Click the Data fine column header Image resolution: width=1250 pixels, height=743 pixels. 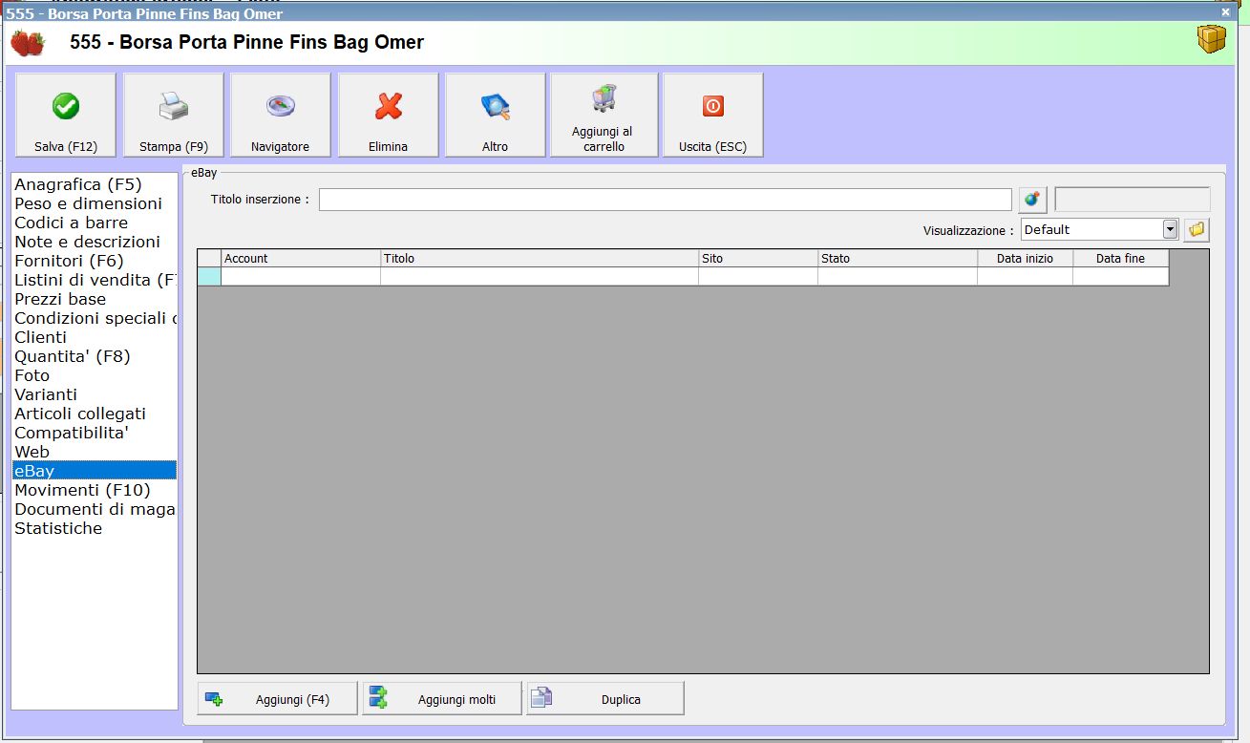[1121, 259]
